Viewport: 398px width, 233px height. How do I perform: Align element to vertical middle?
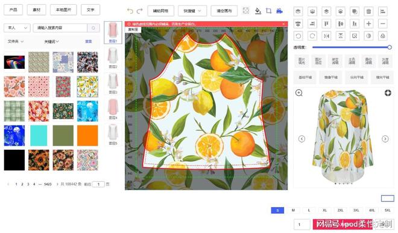tap(340, 24)
